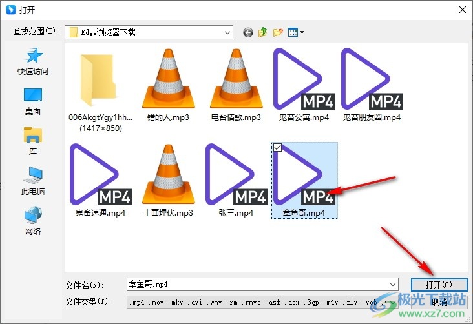Open Libraries (库) in sidebar

coord(33,141)
